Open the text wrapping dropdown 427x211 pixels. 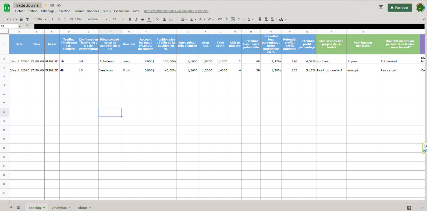pos(202,19)
